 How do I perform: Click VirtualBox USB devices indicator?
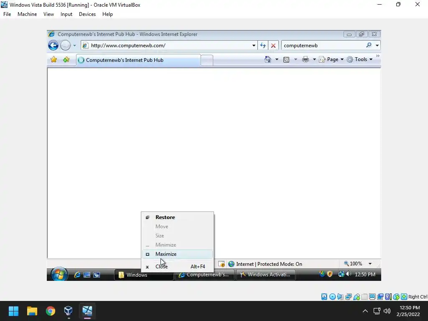coord(357,297)
